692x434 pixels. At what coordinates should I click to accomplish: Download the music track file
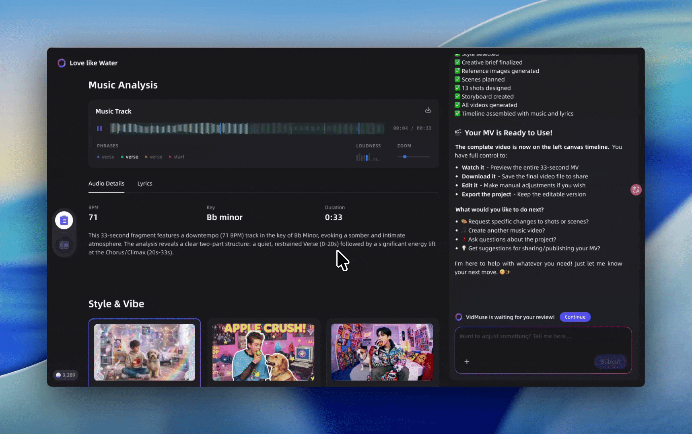click(x=428, y=110)
